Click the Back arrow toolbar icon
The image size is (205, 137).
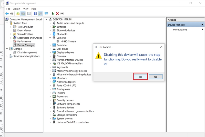[7, 14]
